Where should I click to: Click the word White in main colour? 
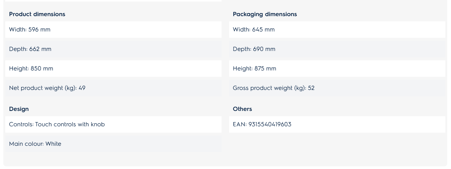click(53, 144)
